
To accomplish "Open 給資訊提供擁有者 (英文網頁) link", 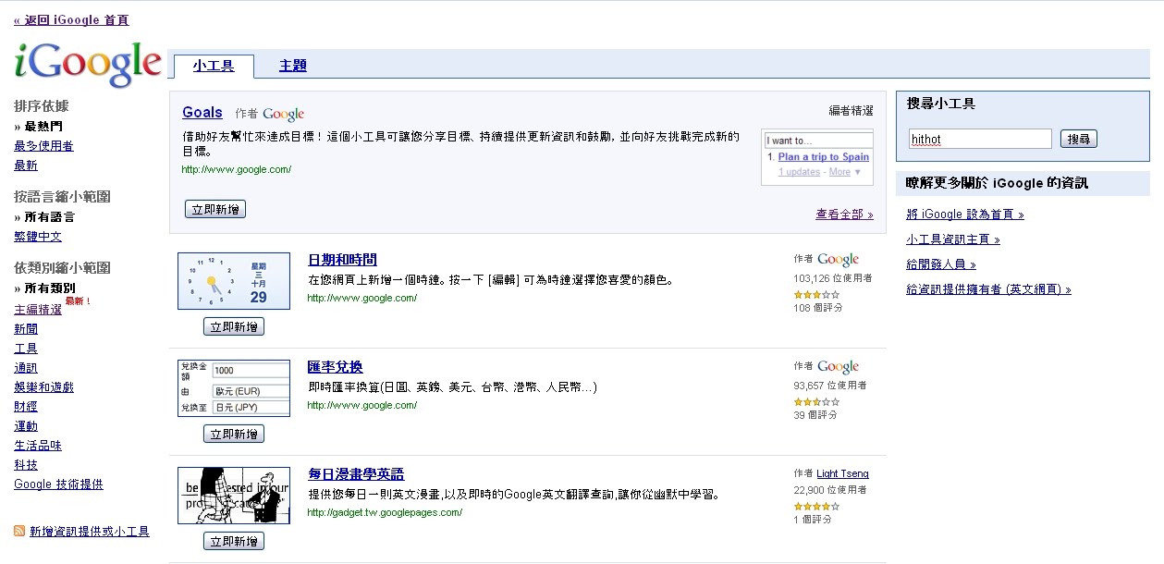I will (989, 289).
